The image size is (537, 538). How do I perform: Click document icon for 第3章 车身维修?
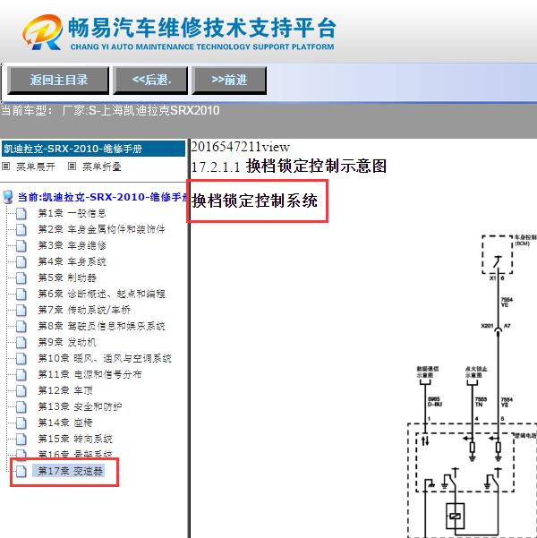pos(21,245)
